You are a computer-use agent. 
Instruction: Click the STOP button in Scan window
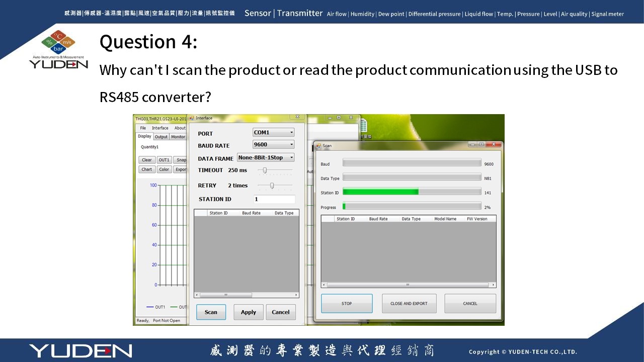point(347,304)
